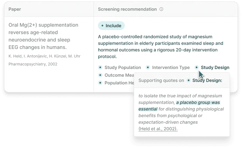Viewport: 242px width, 149px height.
Task: Click the dot in the Supporting quotes header
Action: click(x=188, y=80)
